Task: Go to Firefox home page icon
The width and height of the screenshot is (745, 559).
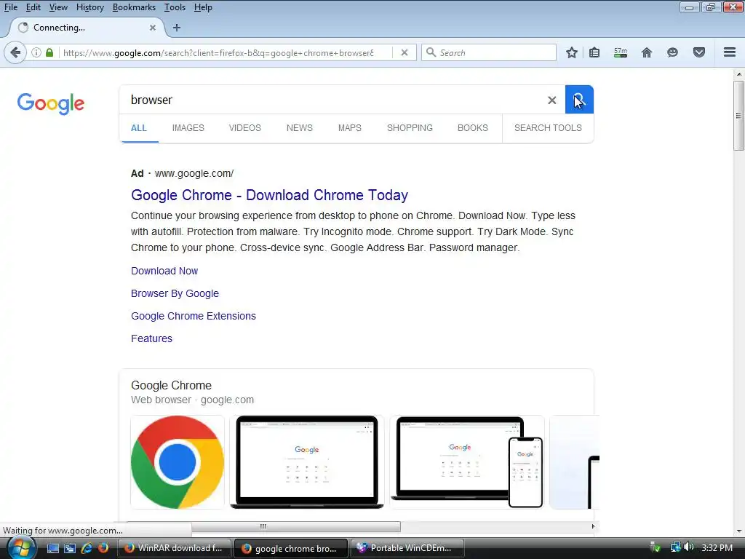Action: [x=647, y=52]
